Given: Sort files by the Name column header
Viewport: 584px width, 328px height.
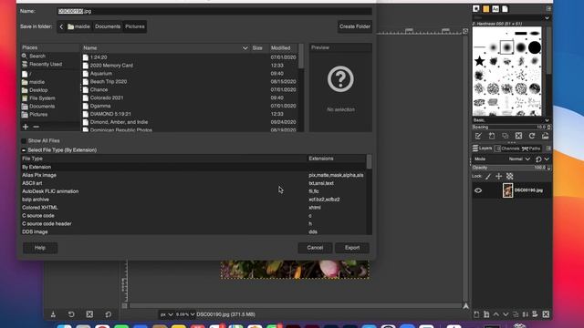Looking at the screenshot, I should pyautogui.click(x=165, y=48).
